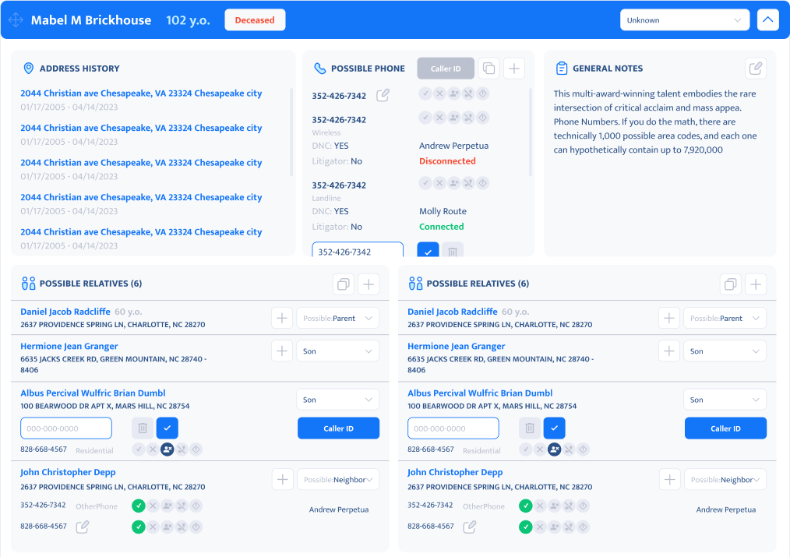Click the warning diamond icon on the wireless number
This screenshot has width=790, height=557.
(483, 118)
